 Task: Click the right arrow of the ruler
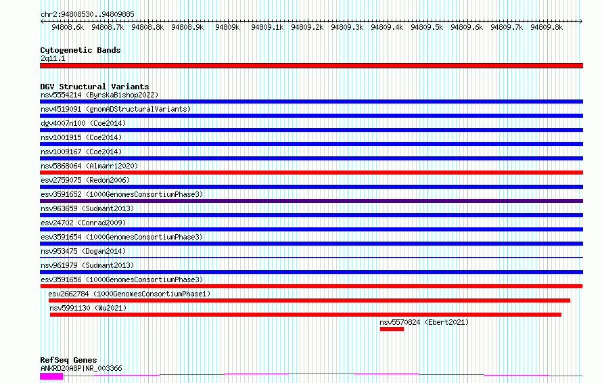pos(580,21)
